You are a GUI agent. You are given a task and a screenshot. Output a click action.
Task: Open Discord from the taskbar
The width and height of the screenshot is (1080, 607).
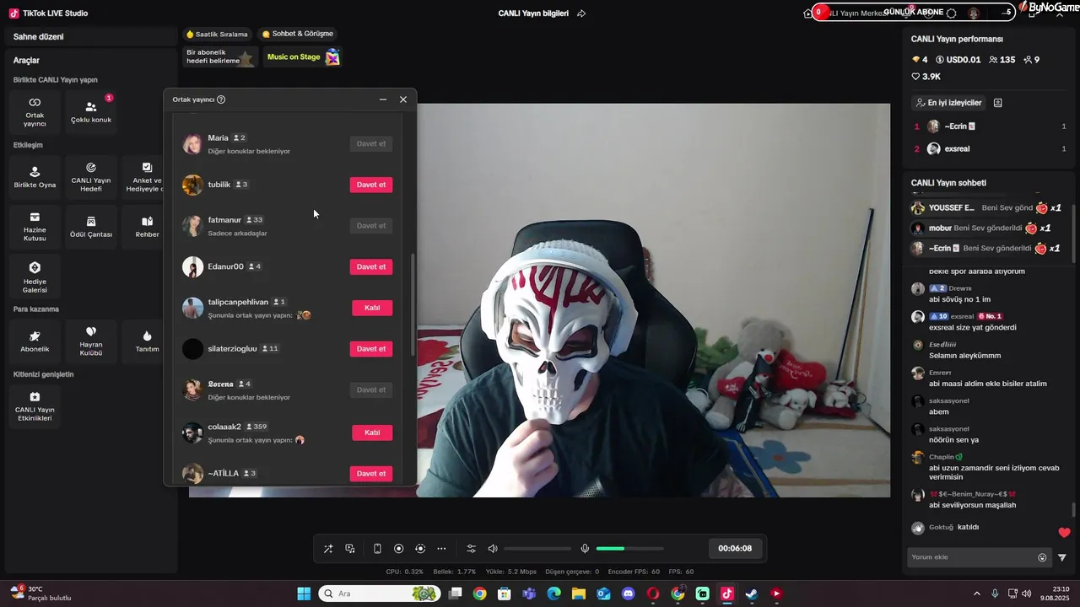click(x=628, y=594)
